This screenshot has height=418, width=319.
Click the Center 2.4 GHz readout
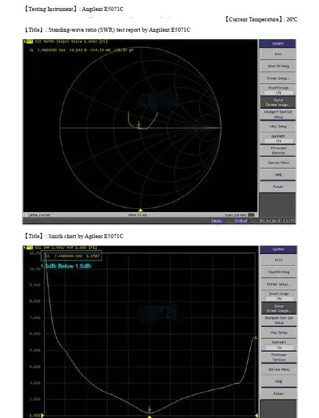point(39,215)
